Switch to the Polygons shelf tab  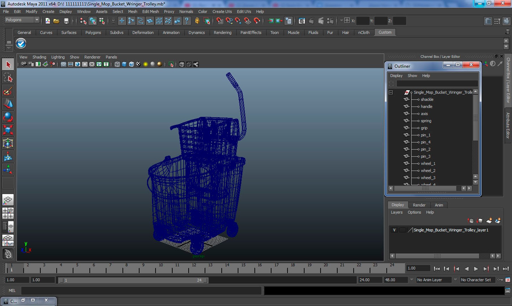click(93, 33)
